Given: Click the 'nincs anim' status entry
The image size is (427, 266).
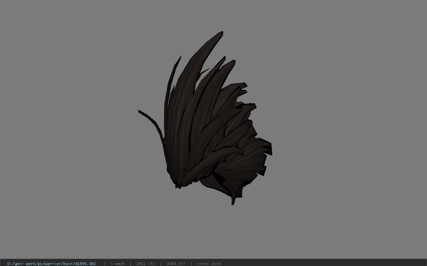Looking at the screenshot, I should (x=209, y=264).
